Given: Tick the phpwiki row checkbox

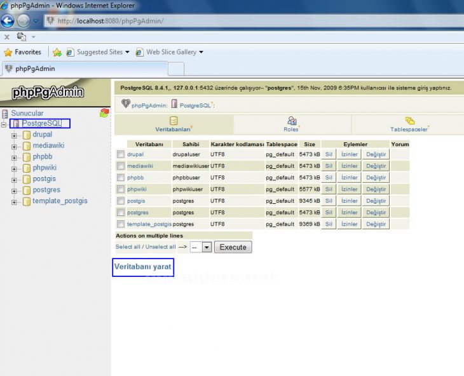Looking at the screenshot, I should 120,189.
